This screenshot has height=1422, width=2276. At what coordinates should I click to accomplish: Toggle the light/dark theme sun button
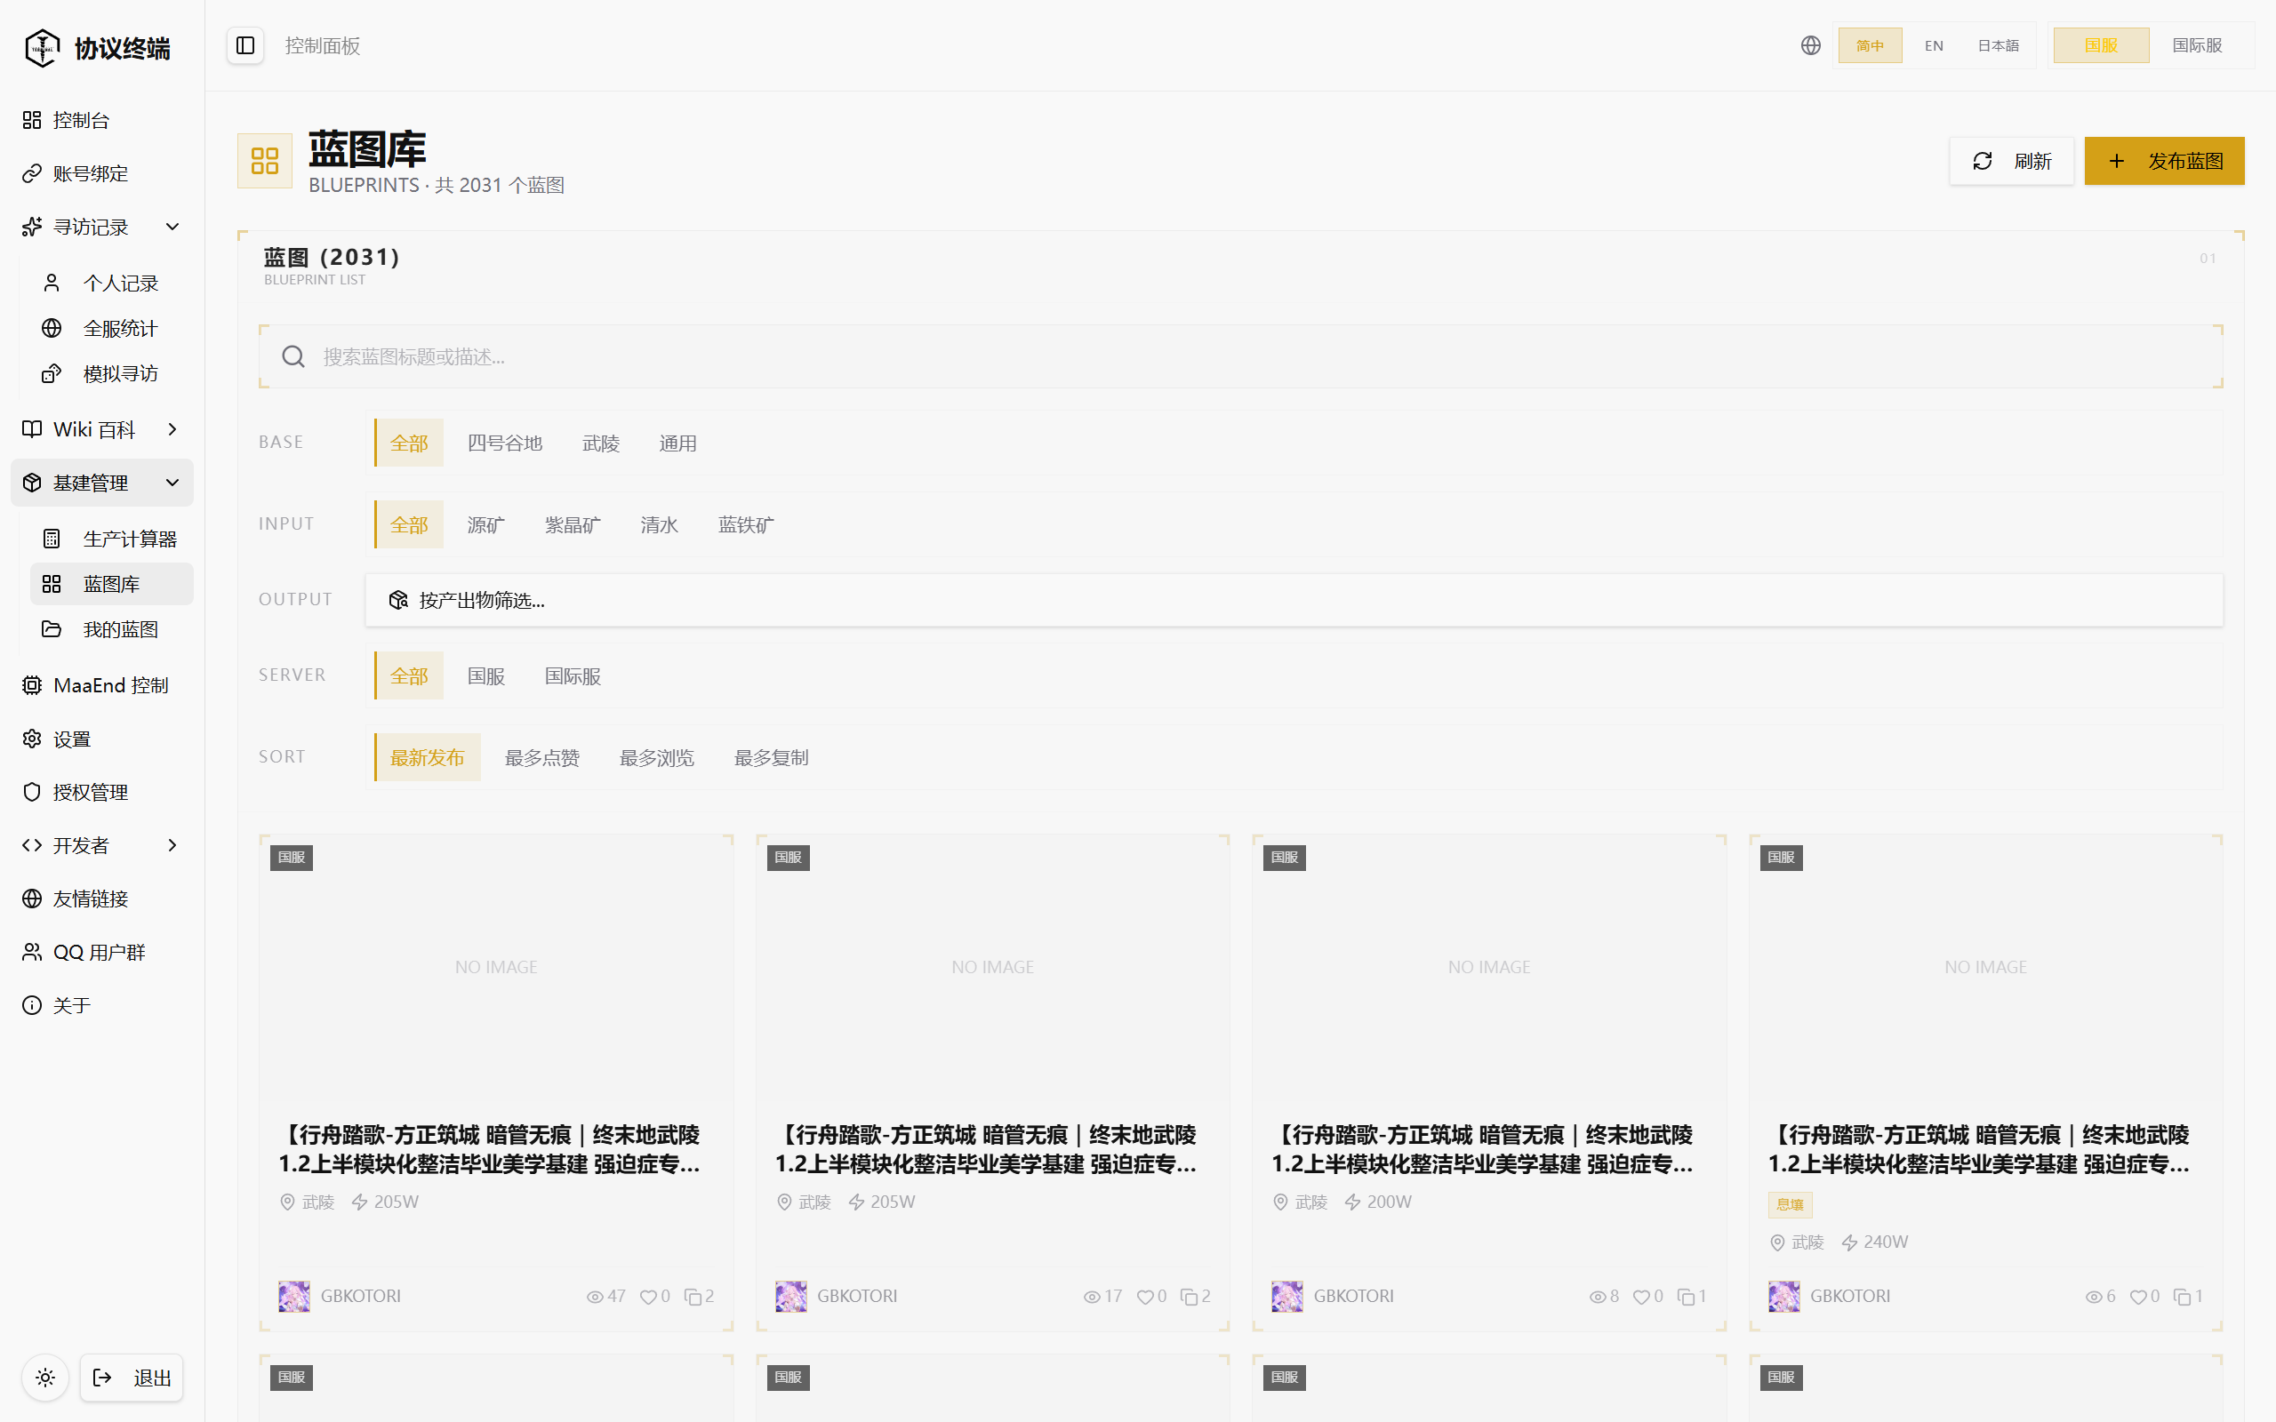[x=45, y=1378]
